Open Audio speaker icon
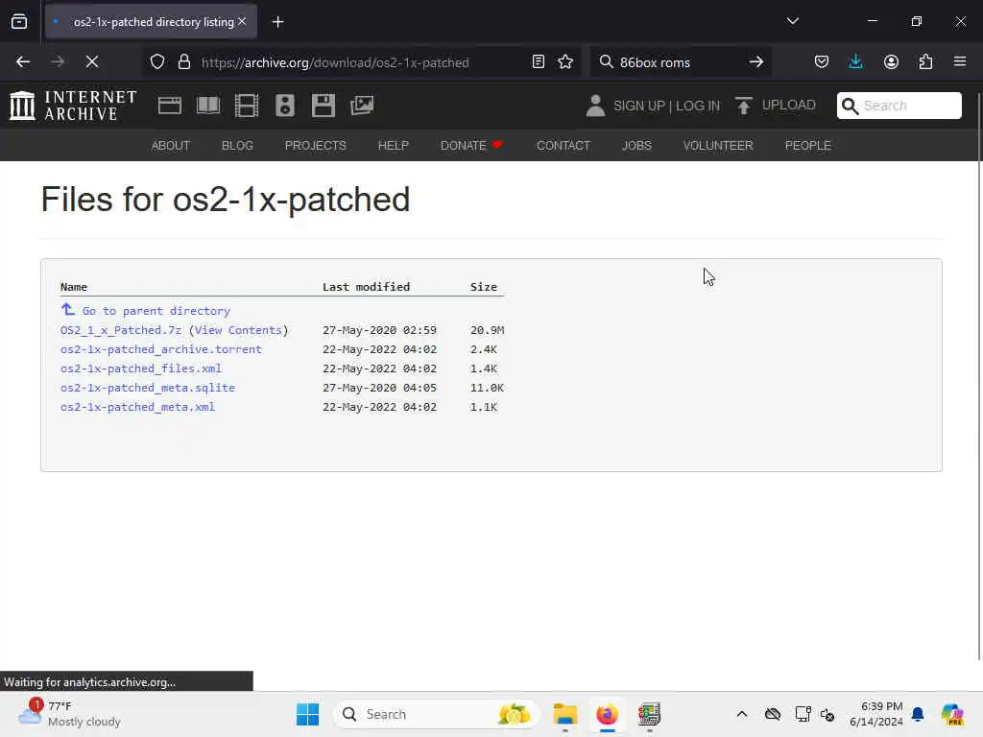This screenshot has width=983, height=737. (284, 106)
